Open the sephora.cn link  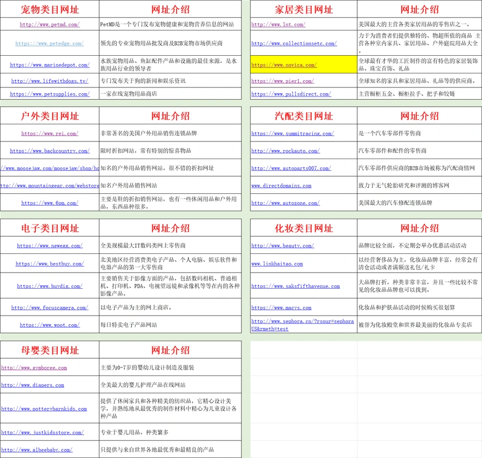coord(303,325)
